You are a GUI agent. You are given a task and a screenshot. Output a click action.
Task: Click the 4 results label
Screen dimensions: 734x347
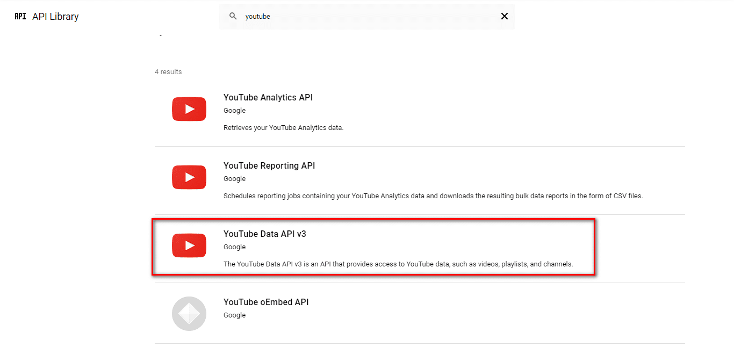pos(168,71)
